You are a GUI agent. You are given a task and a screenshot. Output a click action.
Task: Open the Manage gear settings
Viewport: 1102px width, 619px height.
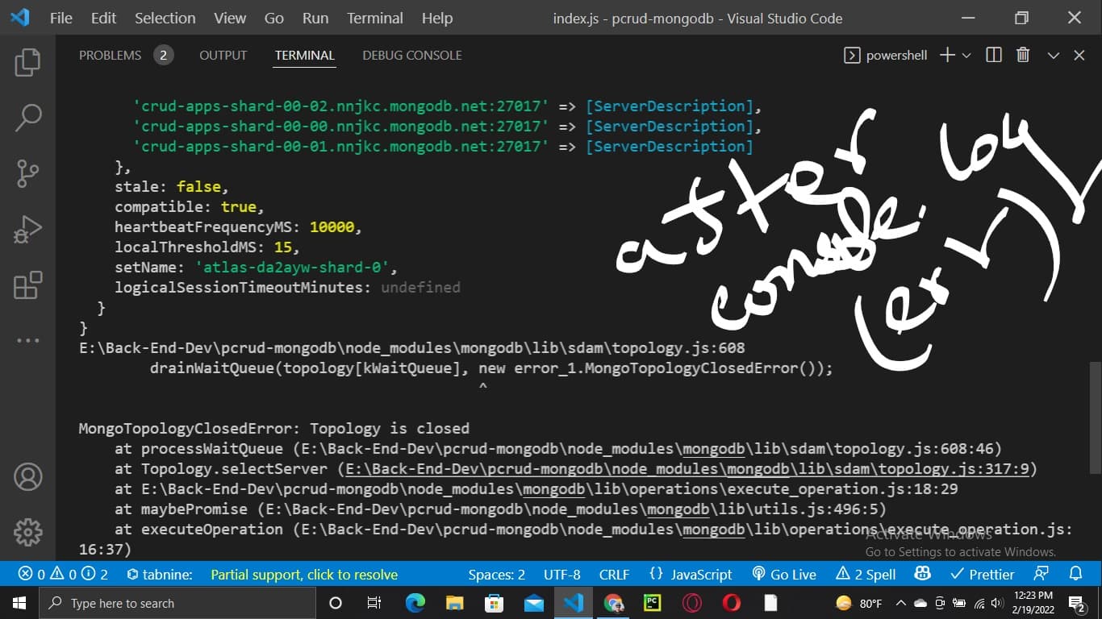[x=27, y=532]
